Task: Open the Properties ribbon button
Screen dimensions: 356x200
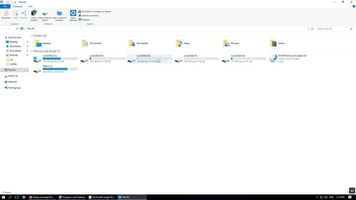Action: (x=6, y=14)
